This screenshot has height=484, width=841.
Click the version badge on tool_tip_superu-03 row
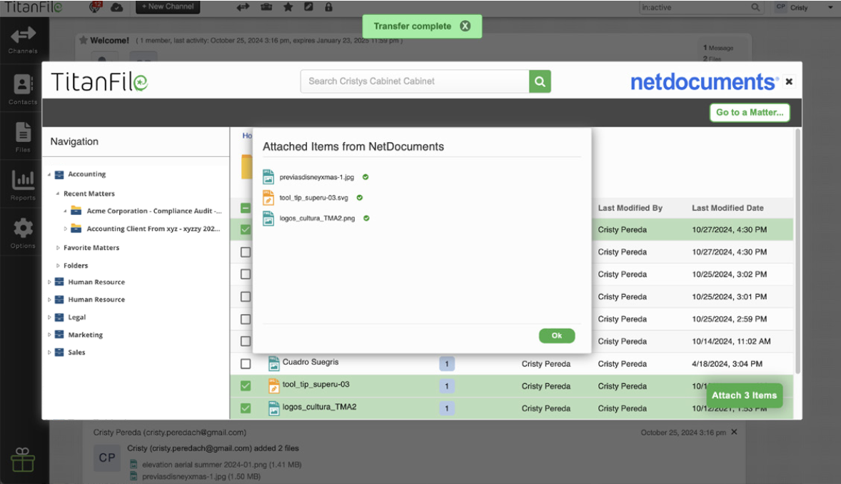(447, 386)
